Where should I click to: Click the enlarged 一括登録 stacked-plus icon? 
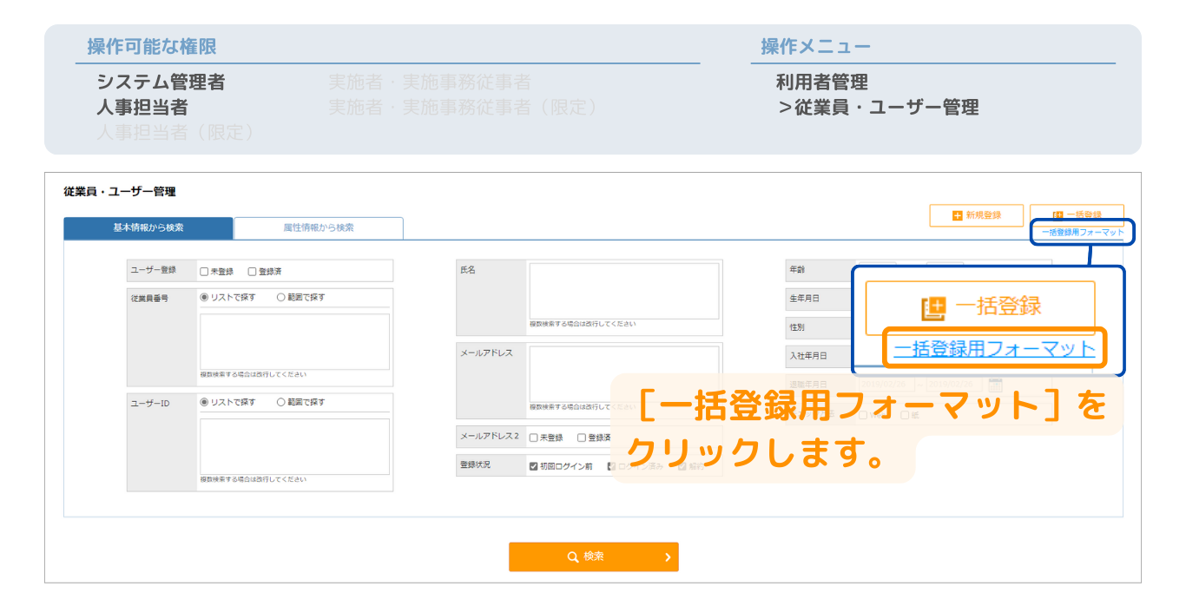(x=933, y=307)
